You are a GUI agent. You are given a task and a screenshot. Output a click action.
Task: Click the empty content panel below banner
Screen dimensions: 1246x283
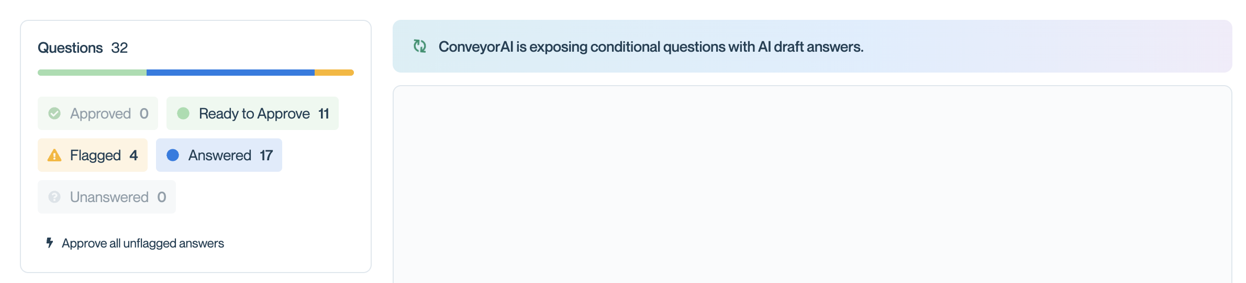pos(812,184)
